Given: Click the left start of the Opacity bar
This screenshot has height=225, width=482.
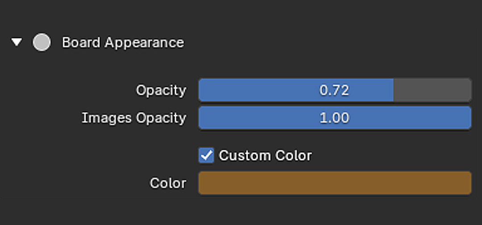Looking at the screenshot, I should pyautogui.click(x=204, y=90).
